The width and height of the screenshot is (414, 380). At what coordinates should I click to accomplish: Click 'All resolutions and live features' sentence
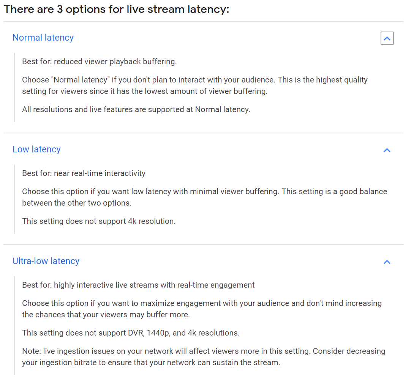click(x=136, y=109)
